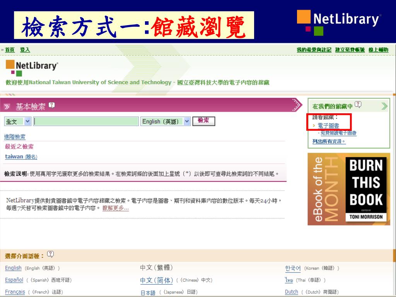Switch interface language to Korean 한국어
Viewport: 396px width, 297px height.
tap(293, 268)
